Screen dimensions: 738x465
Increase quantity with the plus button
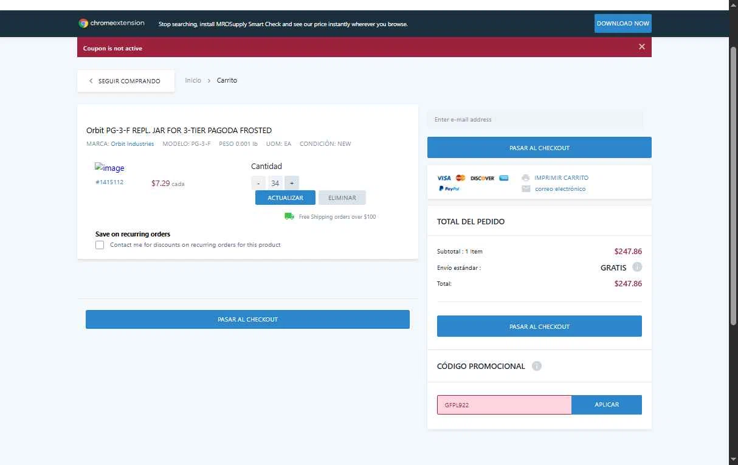[x=292, y=183]
